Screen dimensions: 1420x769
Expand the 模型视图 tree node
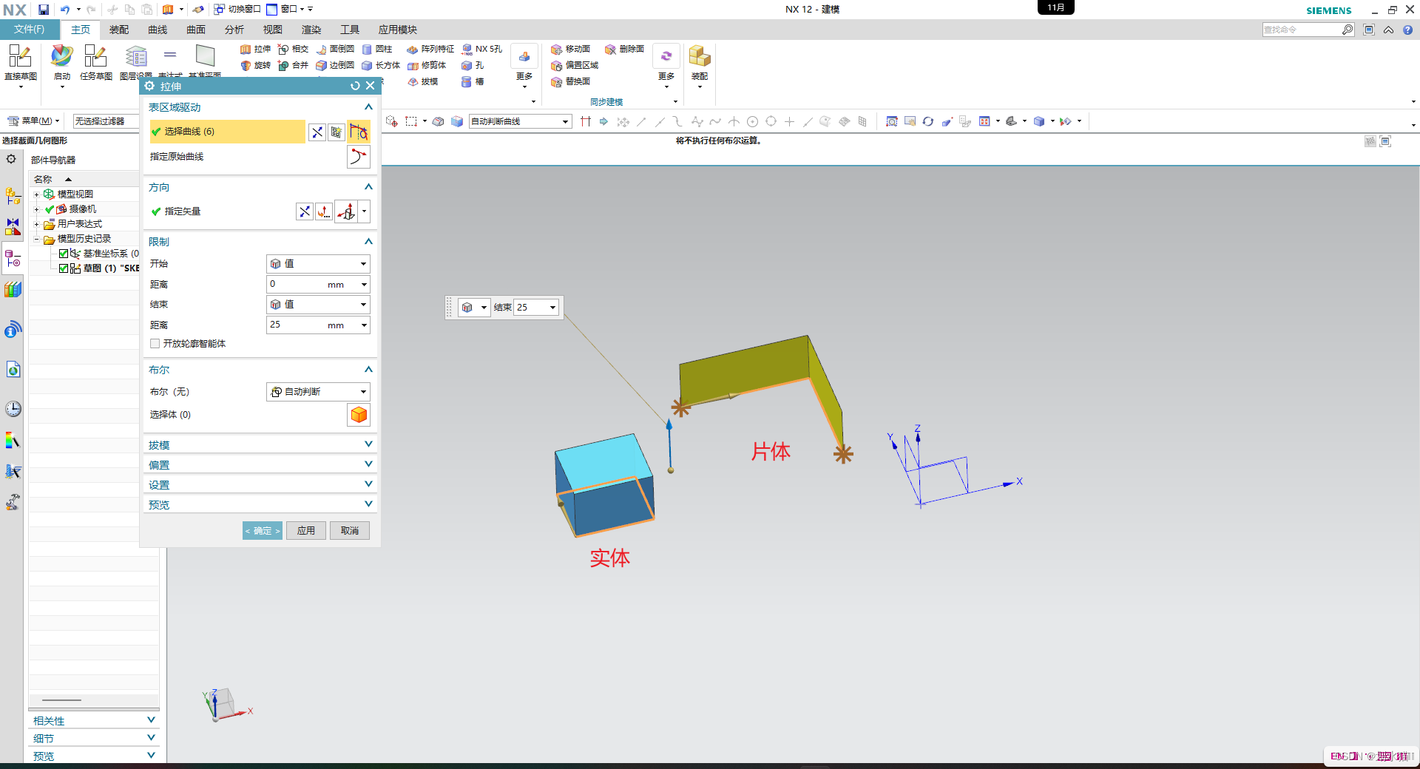(36, 194)
